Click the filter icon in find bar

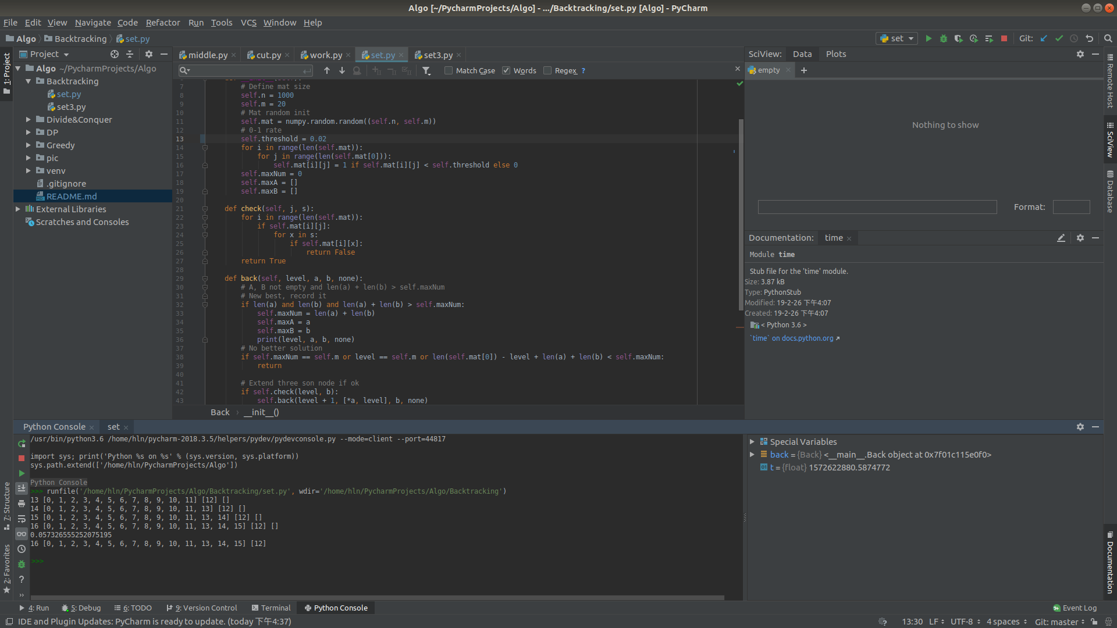click(426, 70)
